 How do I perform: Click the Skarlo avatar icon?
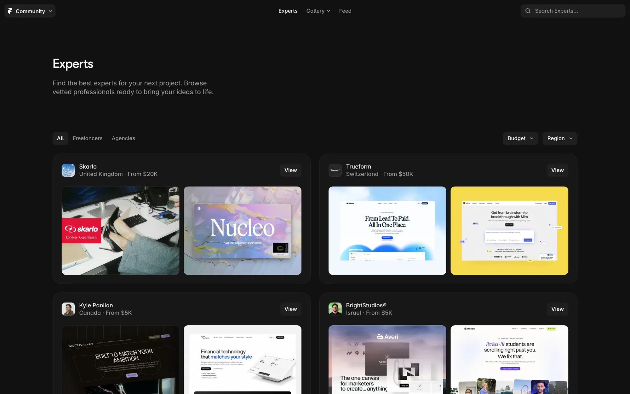tap(68, 170)
